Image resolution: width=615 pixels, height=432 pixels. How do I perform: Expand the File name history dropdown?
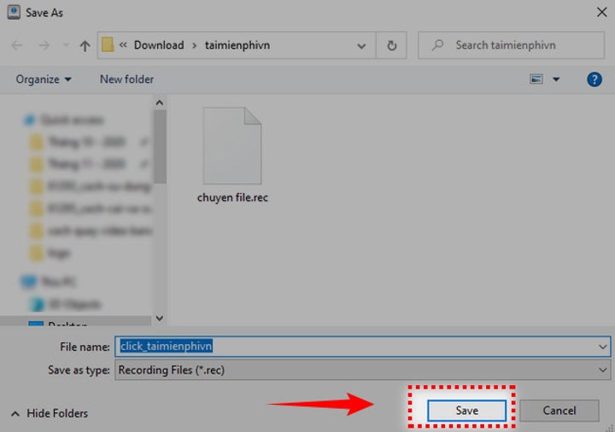coord(603,347)
